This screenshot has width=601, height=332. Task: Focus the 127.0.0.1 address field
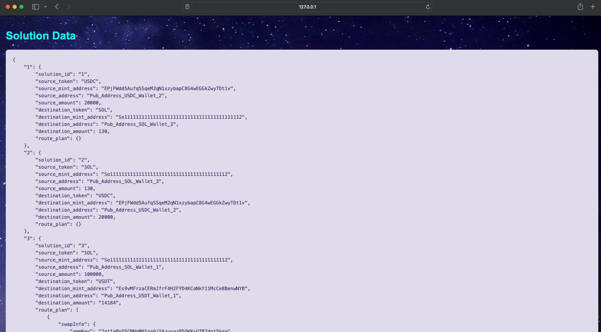point(307,7)
